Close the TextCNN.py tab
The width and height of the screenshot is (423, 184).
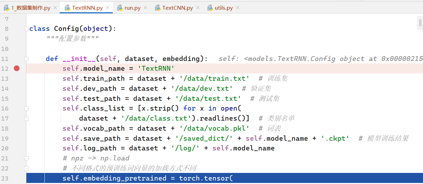coord(198,8)
